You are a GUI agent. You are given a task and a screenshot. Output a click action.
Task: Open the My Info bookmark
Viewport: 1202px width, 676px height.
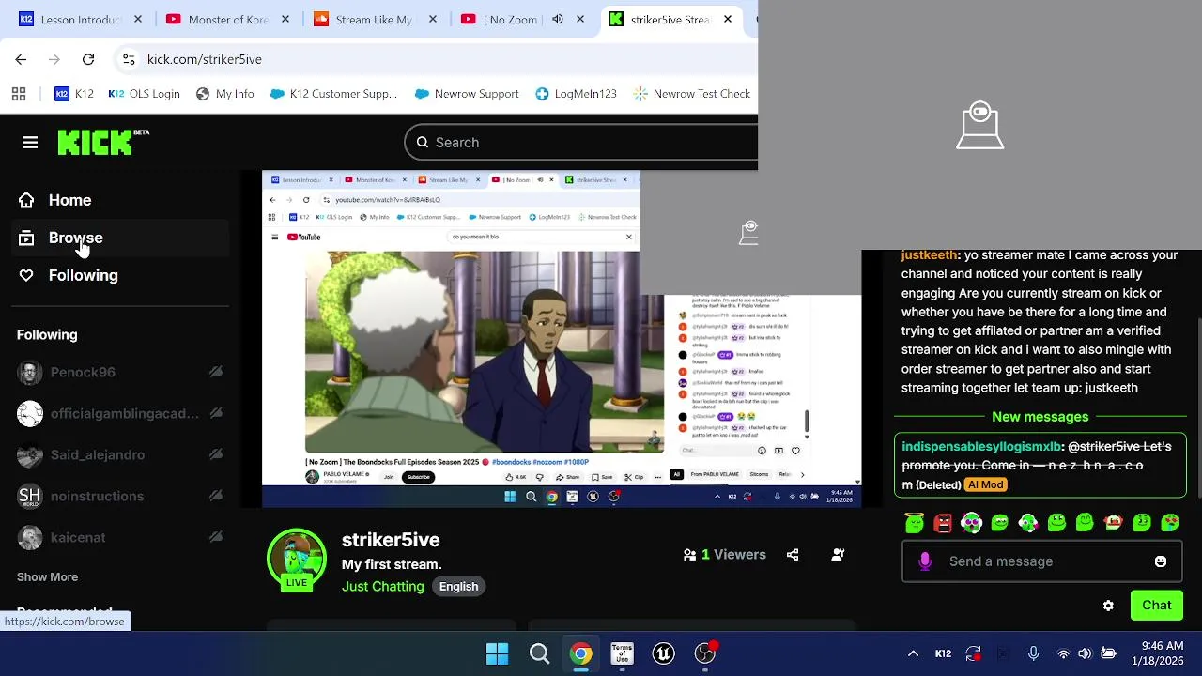224,94
